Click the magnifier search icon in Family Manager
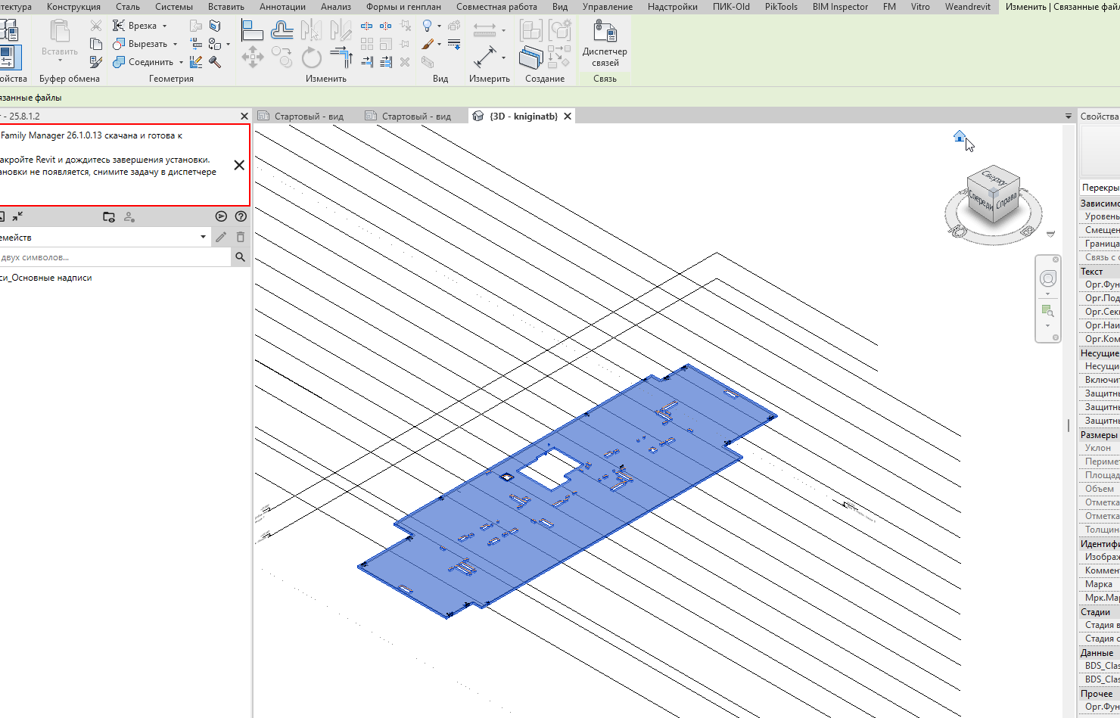 click(x=240, y=257)
